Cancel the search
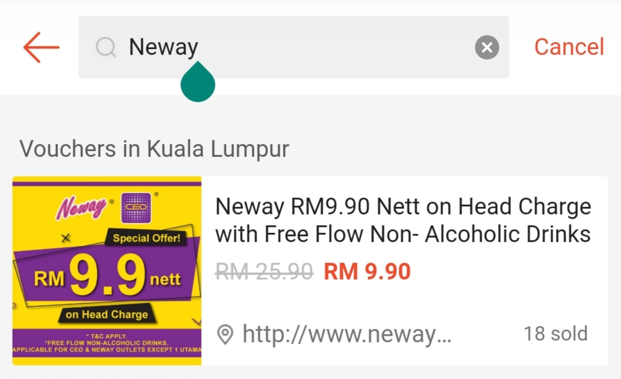621x379 pixels. (569, 47)
